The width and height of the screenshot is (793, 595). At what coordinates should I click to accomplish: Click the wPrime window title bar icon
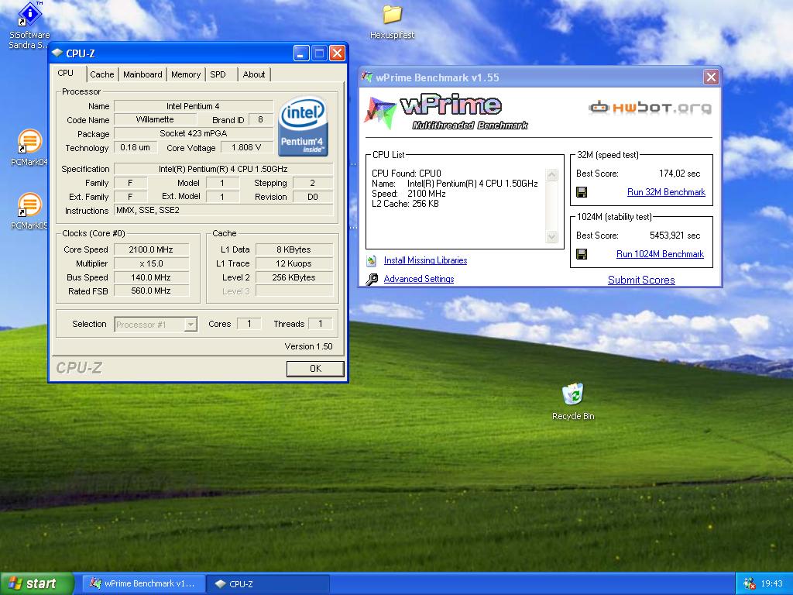coord(367,77)
